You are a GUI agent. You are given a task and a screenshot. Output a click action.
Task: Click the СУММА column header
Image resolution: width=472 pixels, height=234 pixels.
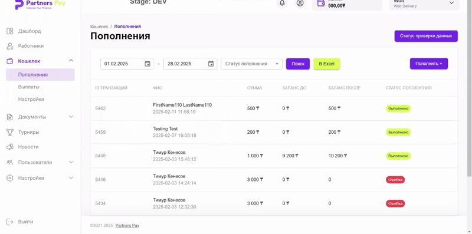pos(255,88)
